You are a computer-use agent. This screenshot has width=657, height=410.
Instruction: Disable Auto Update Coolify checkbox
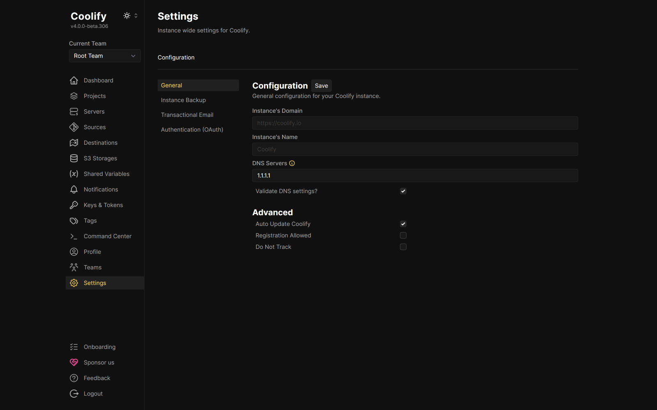tap(403, 224)
